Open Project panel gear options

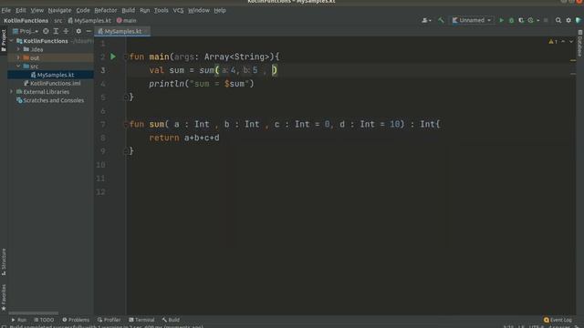pyautogui.click(x=78, y=31)
